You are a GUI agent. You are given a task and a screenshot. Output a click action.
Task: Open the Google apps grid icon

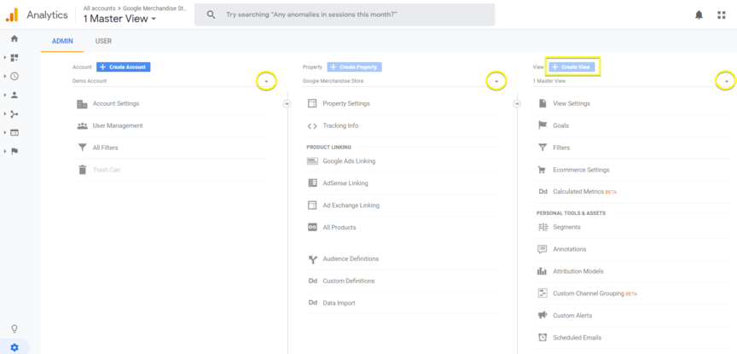pos(722,15)
